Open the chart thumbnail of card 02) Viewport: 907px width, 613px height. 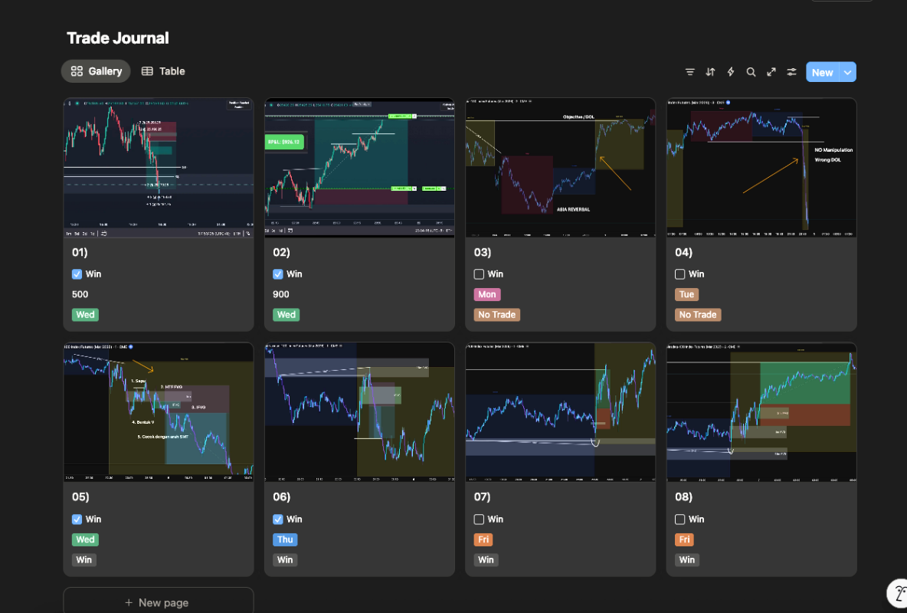point(359,167)
